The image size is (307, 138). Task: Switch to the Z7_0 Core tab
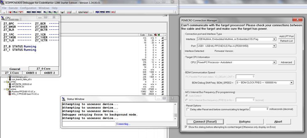pyautogui.click(x=43, y=68)
